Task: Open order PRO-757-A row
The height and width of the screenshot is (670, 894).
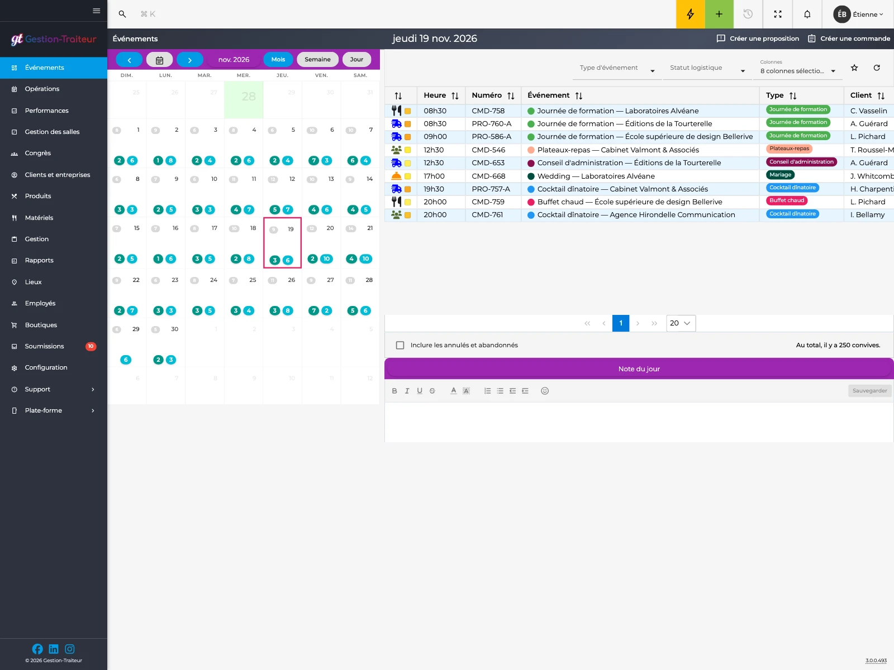Action: pos(639,189)
